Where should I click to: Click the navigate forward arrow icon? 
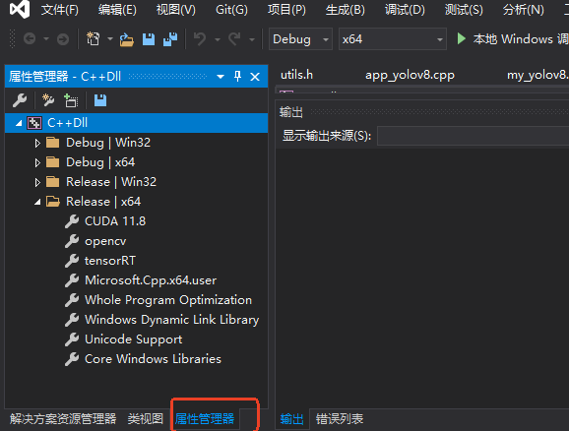(63, 38)
